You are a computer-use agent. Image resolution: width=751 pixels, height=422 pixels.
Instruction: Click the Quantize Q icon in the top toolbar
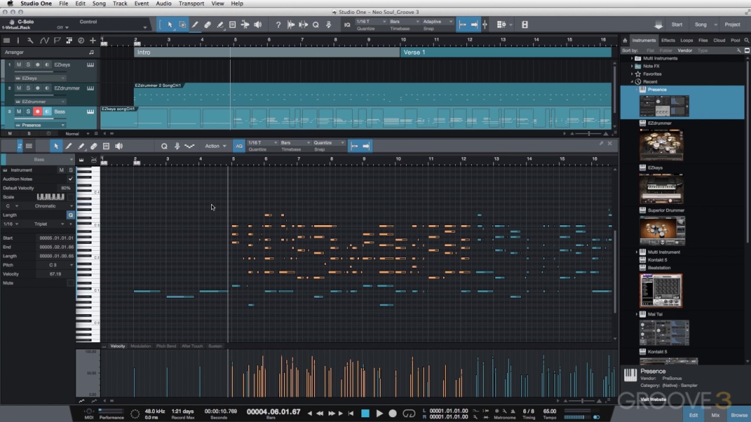pos(316,25)
